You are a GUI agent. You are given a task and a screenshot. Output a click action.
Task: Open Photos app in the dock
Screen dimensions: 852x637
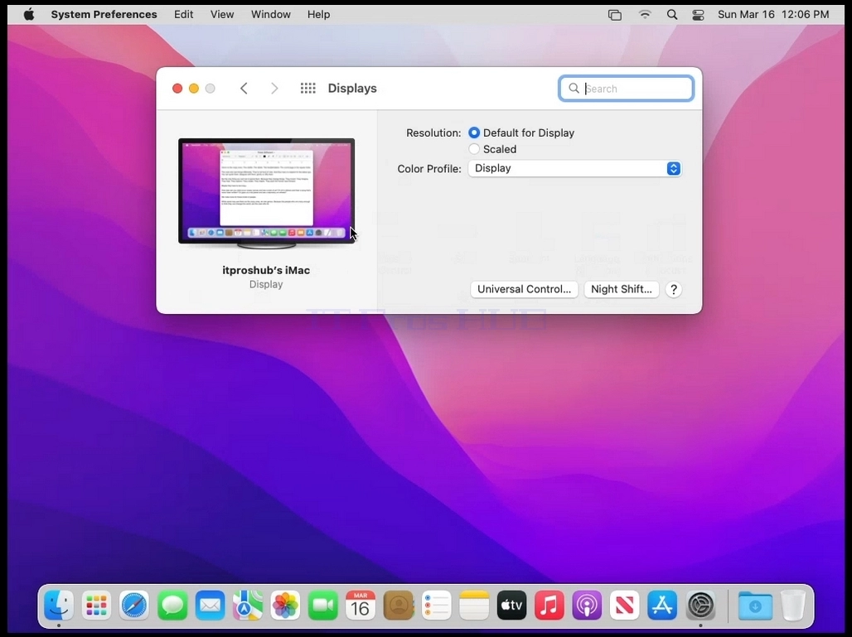[x=285, y=605]
